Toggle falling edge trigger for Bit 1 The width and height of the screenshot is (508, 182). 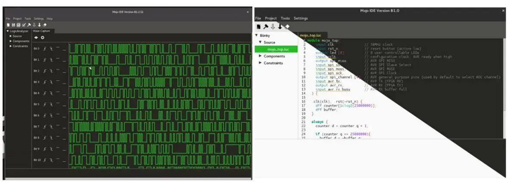click(51, 59)
